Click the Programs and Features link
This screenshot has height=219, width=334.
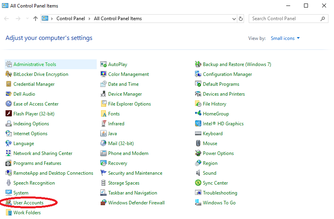pyautogui.click(x=37, y=163)
